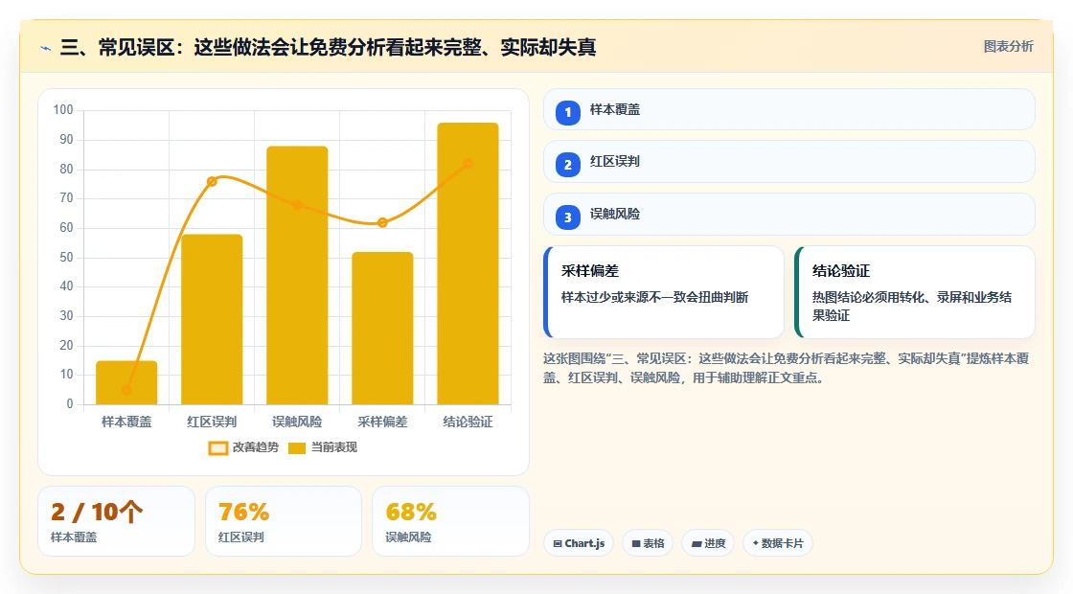Click the blue number 1 badge
1073x594 pixels.
coord(568,112)
